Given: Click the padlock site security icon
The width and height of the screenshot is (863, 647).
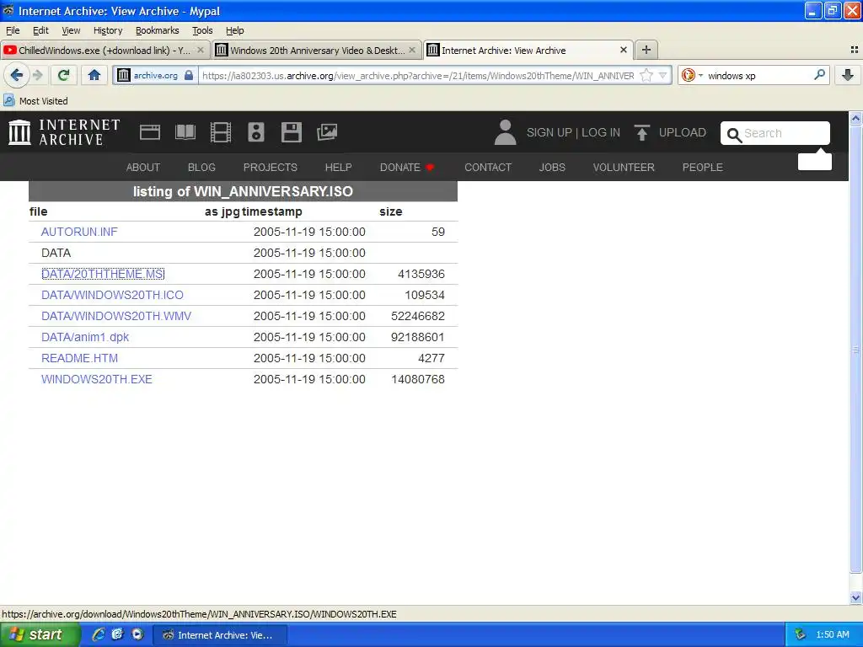Looking at the screenshot, I should [x=189, y=75].
